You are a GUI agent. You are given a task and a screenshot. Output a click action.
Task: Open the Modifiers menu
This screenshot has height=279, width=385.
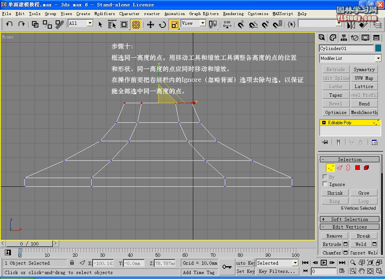pyautogui.click(x=105, y=14)
